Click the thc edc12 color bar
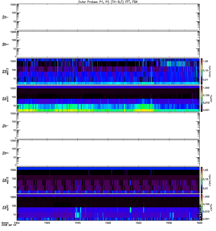The width and height of the screenshot is (216, 231). coord(202,180)
